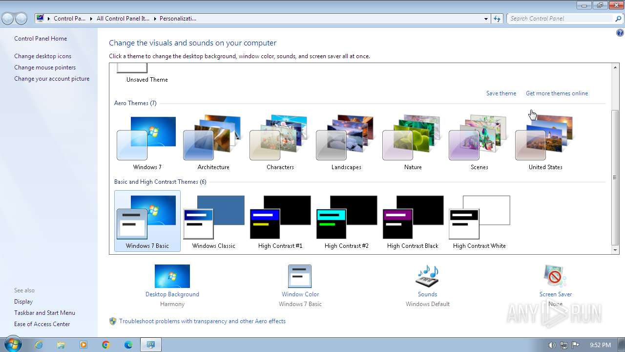Click the address bar computer icon
Screen dimensions: 625x352
coord(40,19)
